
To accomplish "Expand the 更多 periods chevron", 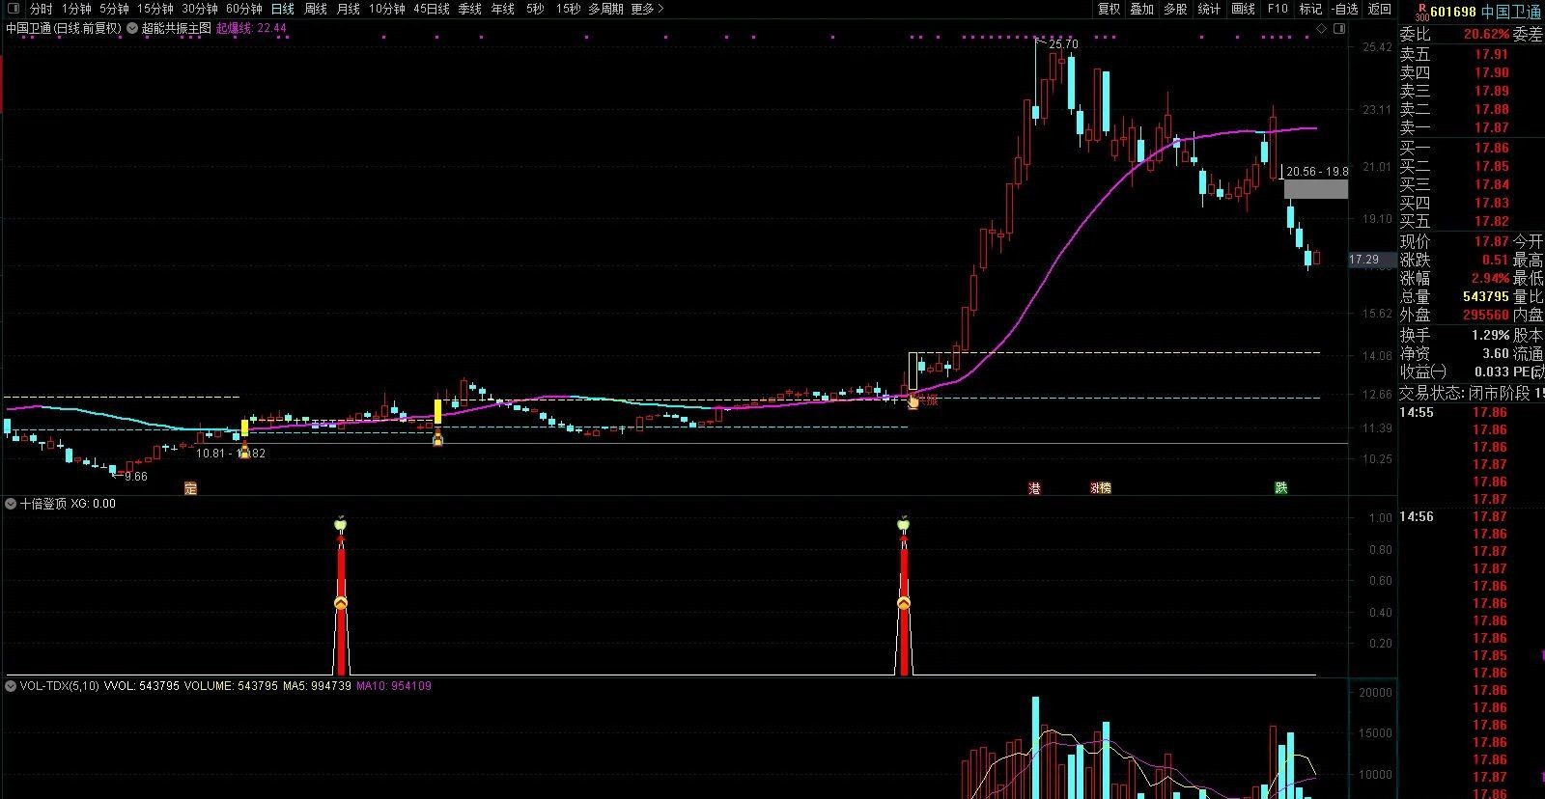I will click(x=660, y=9).
